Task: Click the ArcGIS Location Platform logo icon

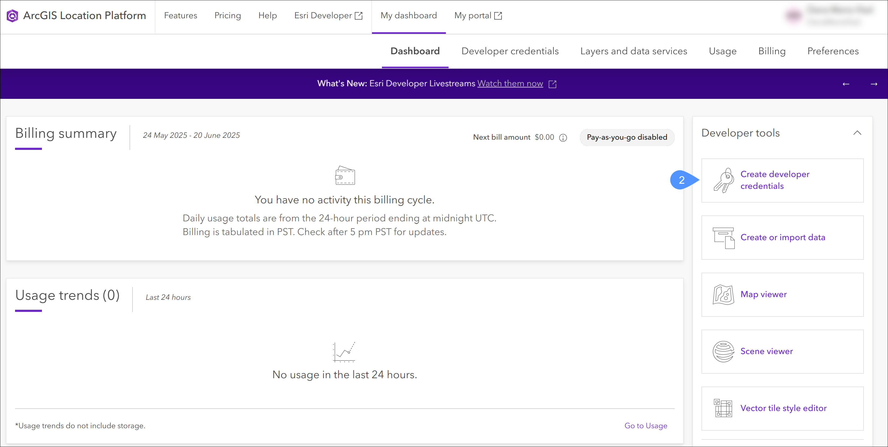Action: 12,16
